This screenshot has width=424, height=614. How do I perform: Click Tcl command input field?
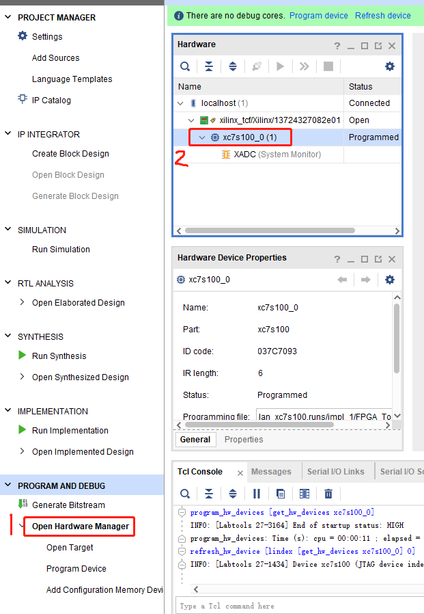[300, 605]
